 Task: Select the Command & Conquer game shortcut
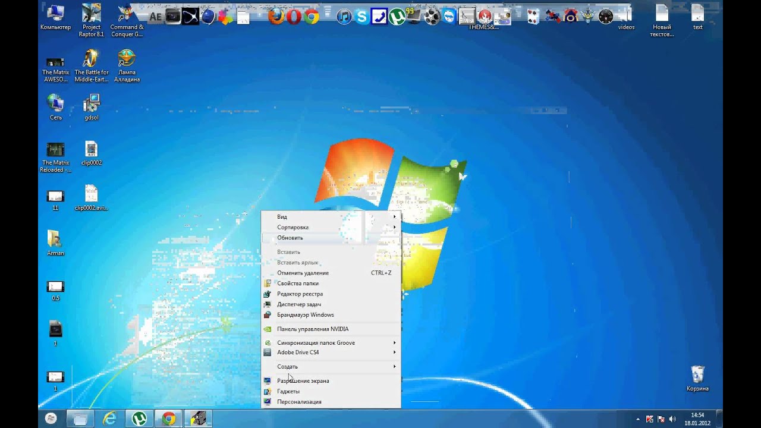click(x=127, y=20)
